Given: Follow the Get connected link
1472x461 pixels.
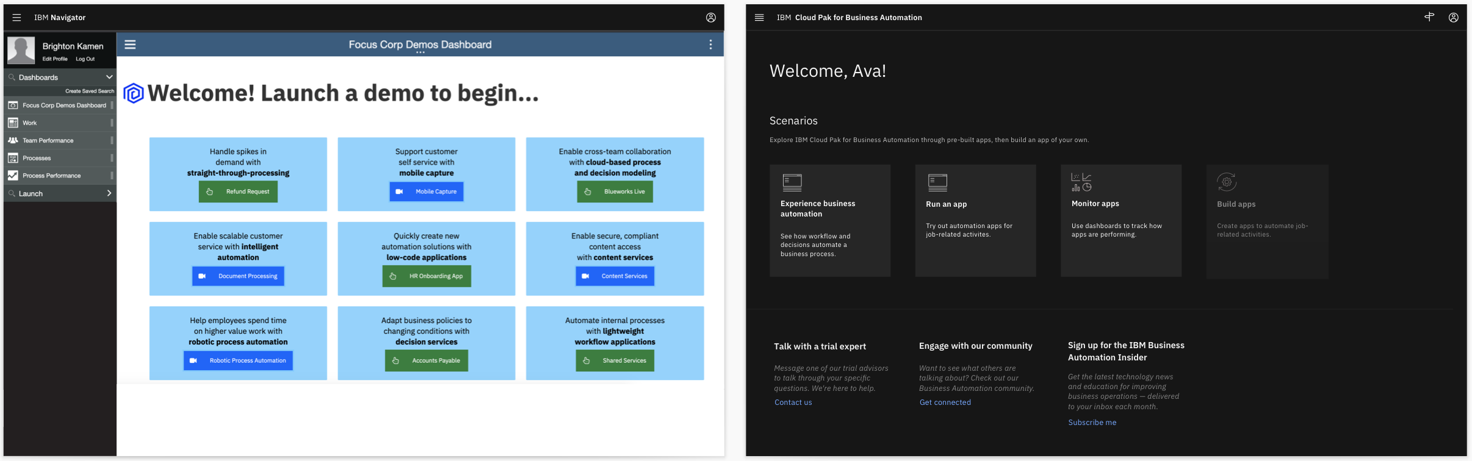Looking at the screenshot, I should coord(945,402).
